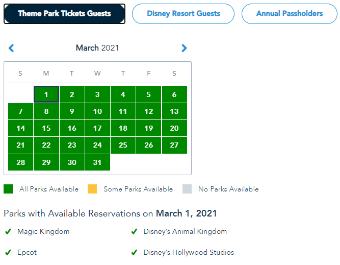Select March 25 on the calendar
Screen dimensions: 340x265
point(123,145)
